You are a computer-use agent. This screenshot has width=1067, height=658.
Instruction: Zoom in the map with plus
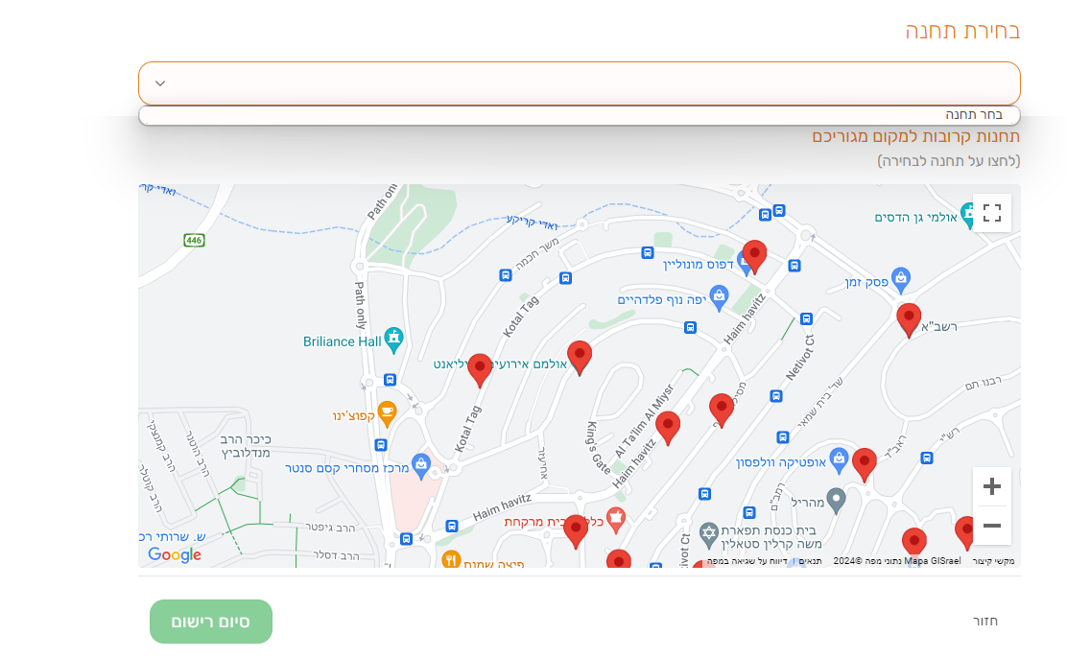click(991, 486)
